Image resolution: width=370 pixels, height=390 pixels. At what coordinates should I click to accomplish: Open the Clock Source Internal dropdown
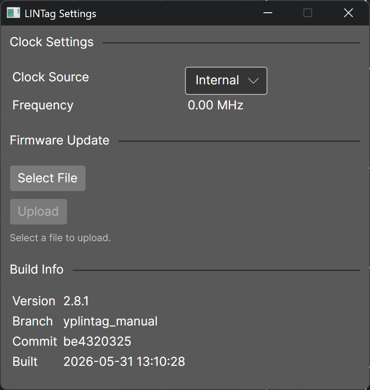click(226, 80)
